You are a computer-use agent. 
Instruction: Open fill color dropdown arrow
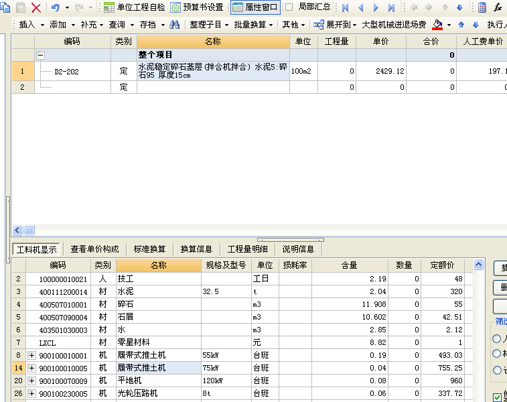tap(449, 25)
